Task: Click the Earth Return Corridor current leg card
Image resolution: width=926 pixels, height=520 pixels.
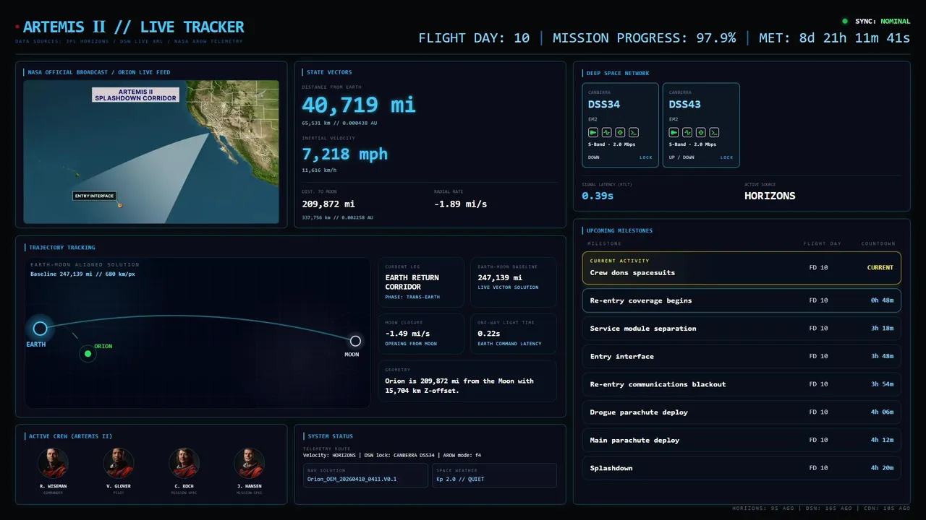Action: [421, 282]
